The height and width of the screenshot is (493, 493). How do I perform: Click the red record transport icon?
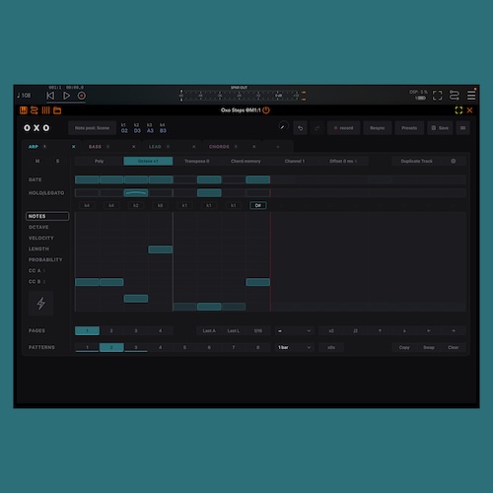pos(82,96)
